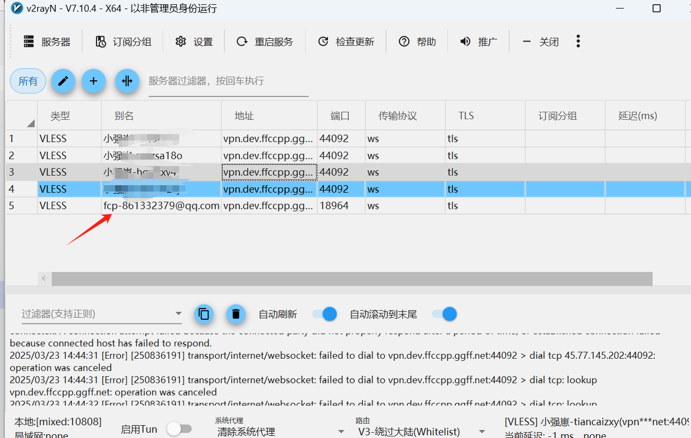This screenshot has height=438, width=691.
Task: Select row number 1 header
Action: (22, 139)
